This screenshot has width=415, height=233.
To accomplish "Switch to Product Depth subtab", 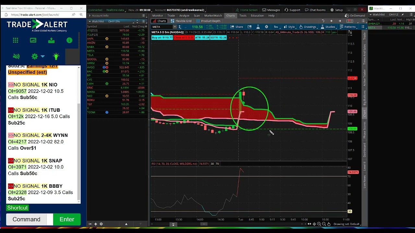I will (x=208, y=21).
